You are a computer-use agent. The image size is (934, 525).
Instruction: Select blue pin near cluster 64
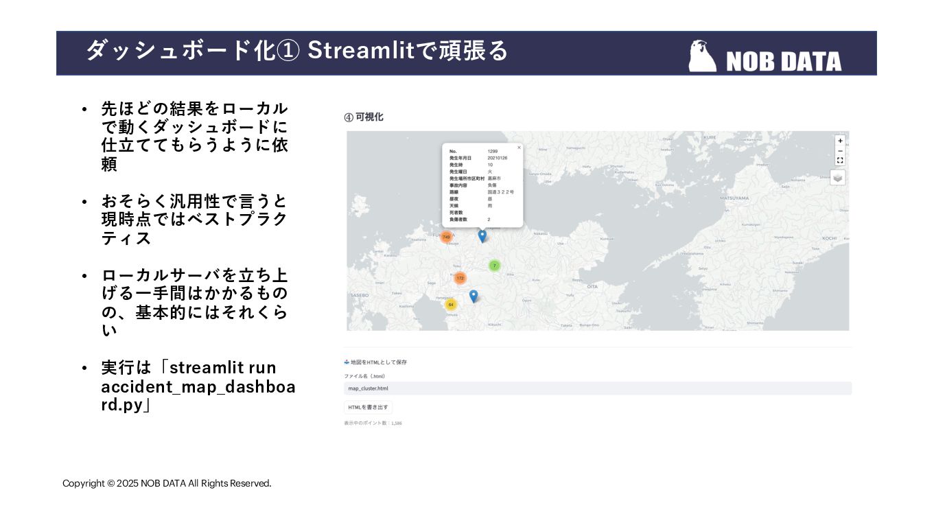(x=474, y=296)
